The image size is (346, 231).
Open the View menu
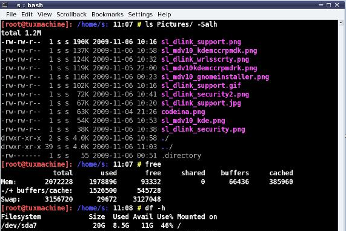45,15
